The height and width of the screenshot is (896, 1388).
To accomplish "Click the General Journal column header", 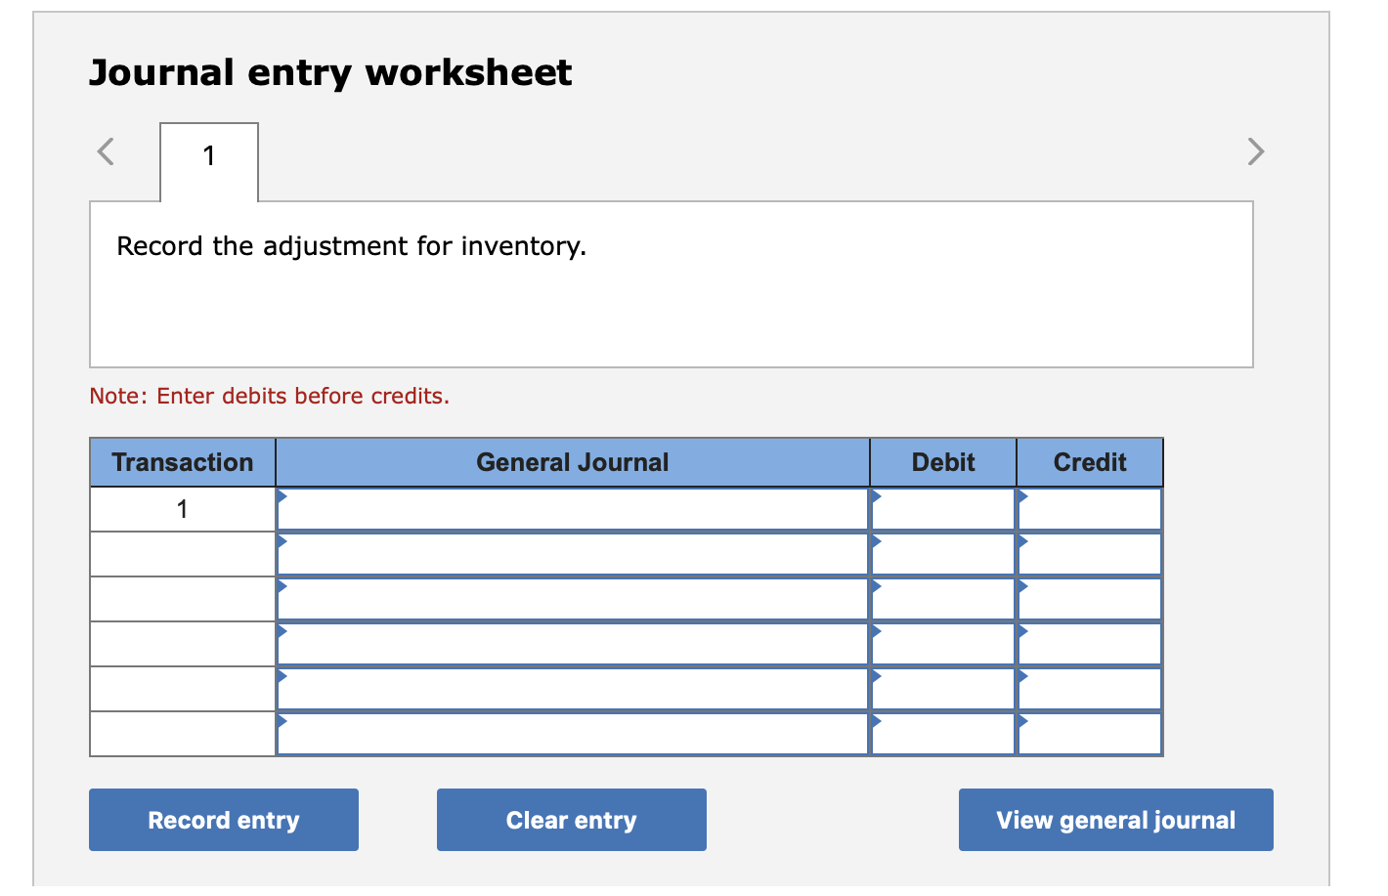I will (573, 461).
